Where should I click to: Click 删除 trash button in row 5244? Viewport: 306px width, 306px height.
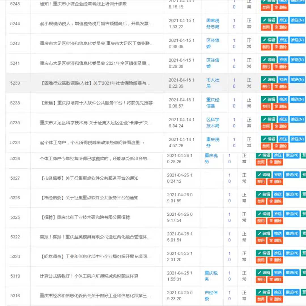tap(280, 27)
